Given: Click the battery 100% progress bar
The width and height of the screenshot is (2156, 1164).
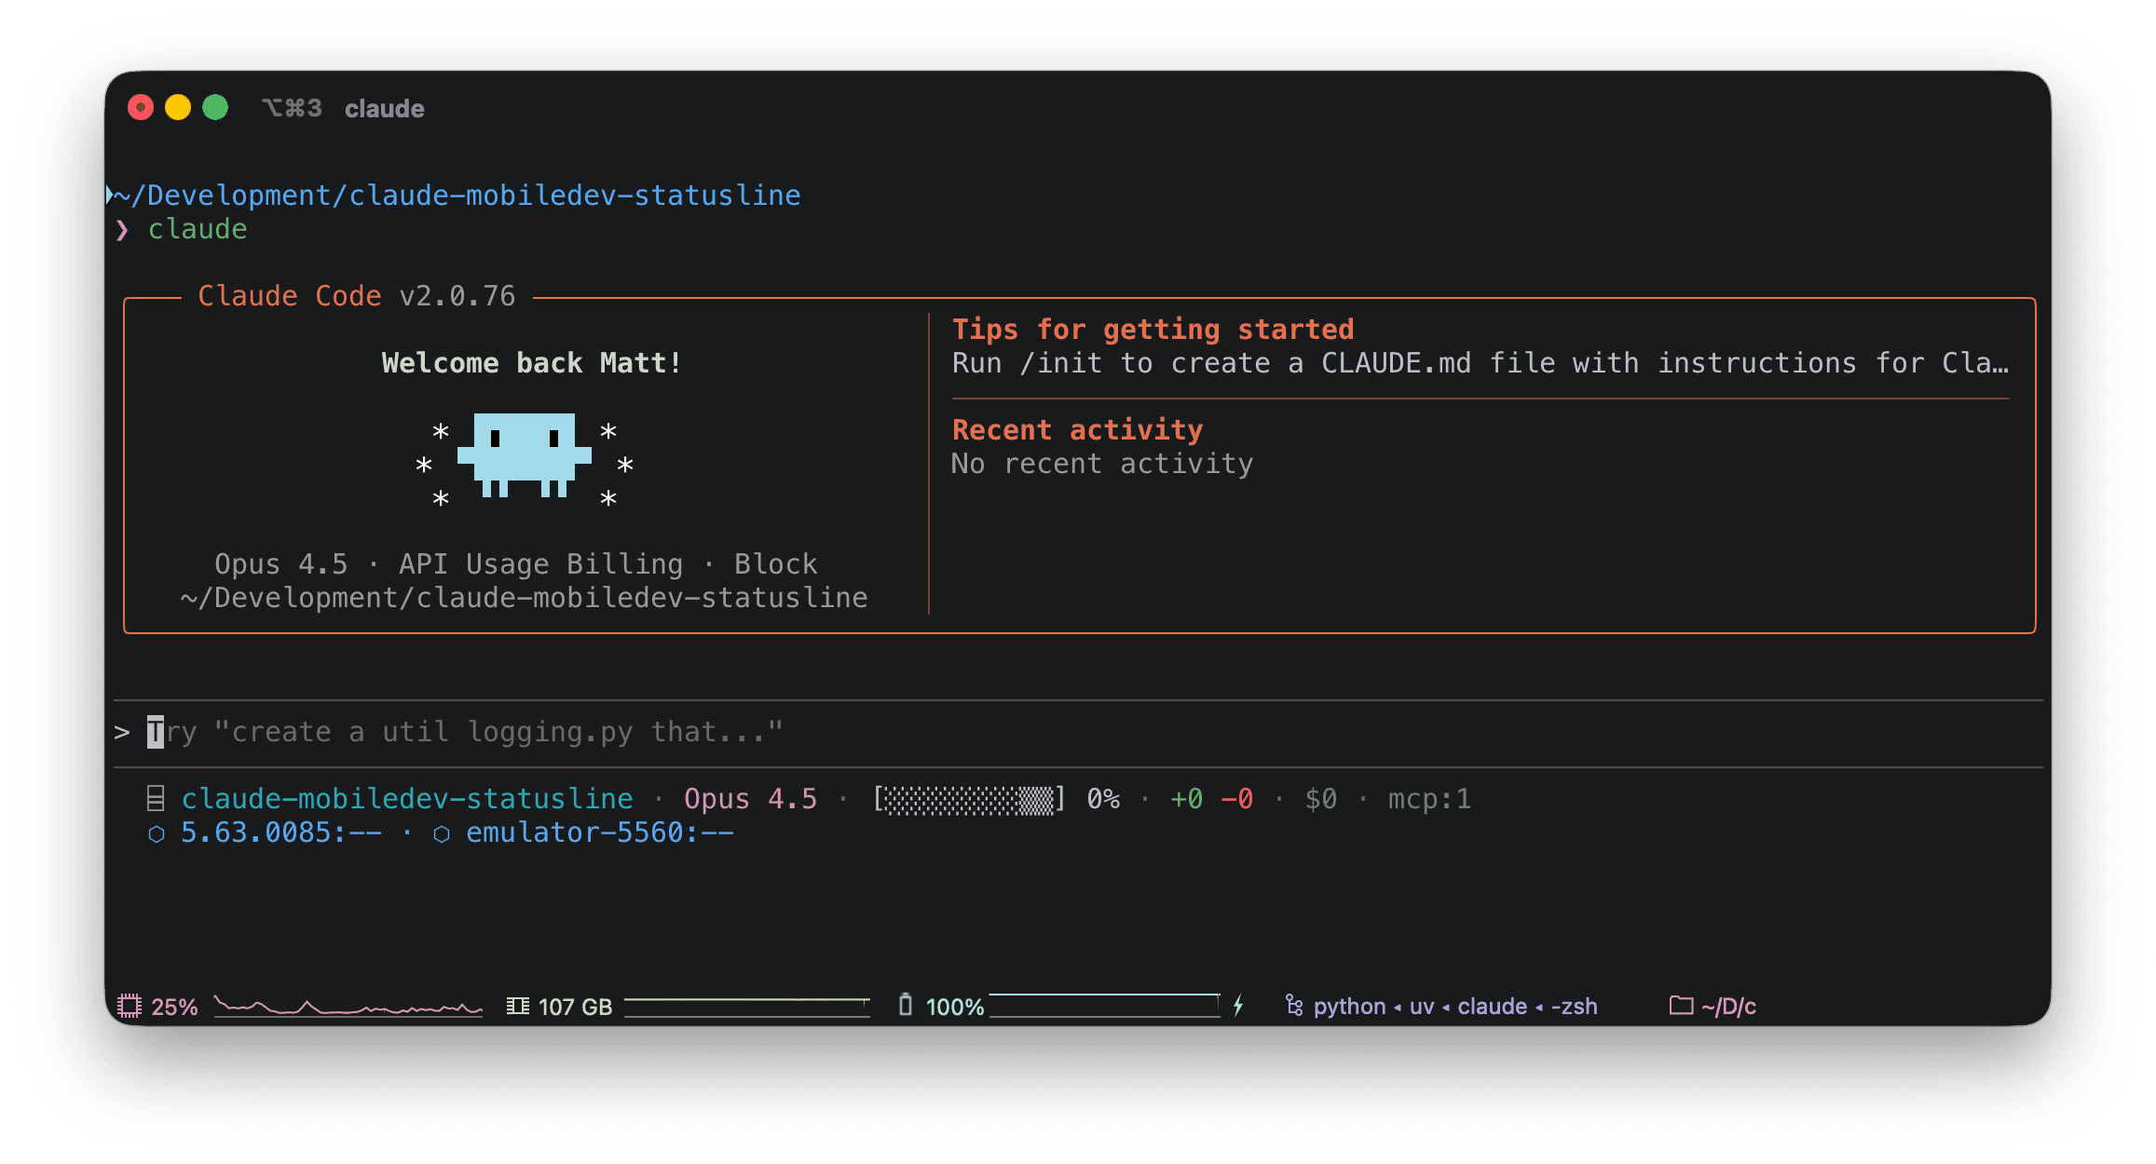Looking at the screenshot, I should coord(1104,1005).
